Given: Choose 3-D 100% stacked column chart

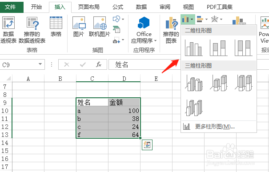Looking at the screenshot, I should tap(244, 83).
